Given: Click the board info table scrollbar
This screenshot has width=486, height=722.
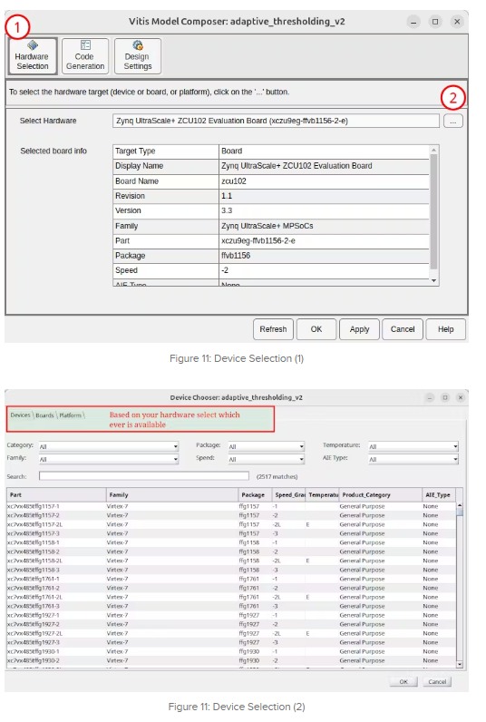Looking at the screenshot, I should pos(433,212).
